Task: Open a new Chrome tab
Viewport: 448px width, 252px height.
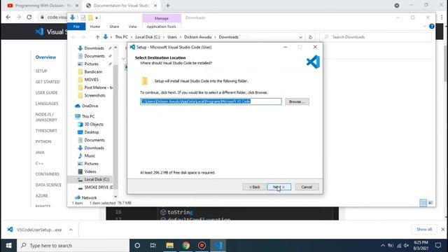Action: coord(168,6)
